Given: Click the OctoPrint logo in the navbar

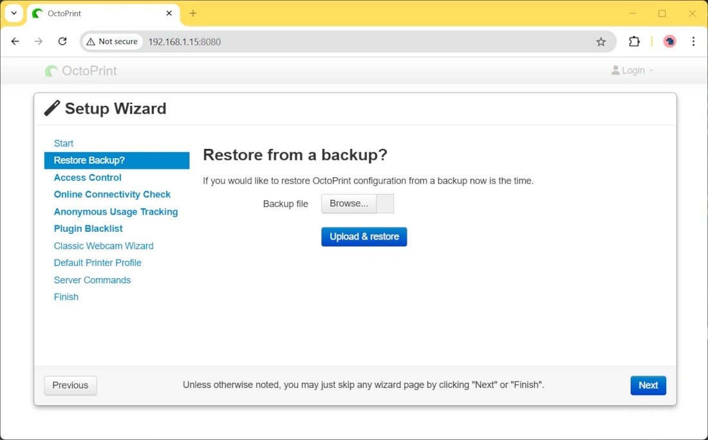Looking at the screenshot, I should [x=81, y=71].
